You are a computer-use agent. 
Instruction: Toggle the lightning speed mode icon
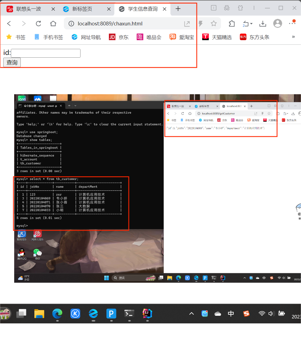201,24
